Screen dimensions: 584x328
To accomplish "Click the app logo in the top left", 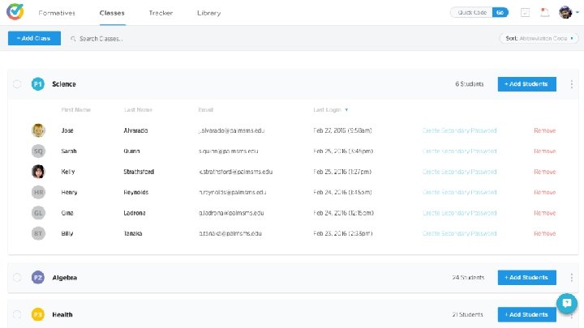I will tap(15, 12).
